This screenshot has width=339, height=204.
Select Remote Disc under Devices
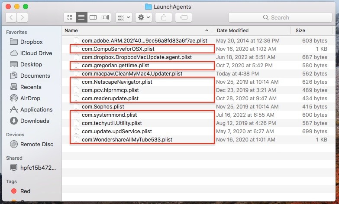(32, 144)
